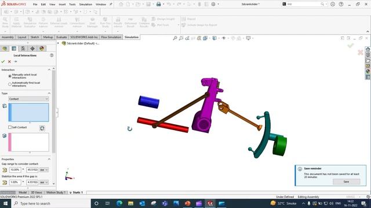Viewport: 371px width, 208px height.
Task: Click Windows Start button
Action: 5,203
